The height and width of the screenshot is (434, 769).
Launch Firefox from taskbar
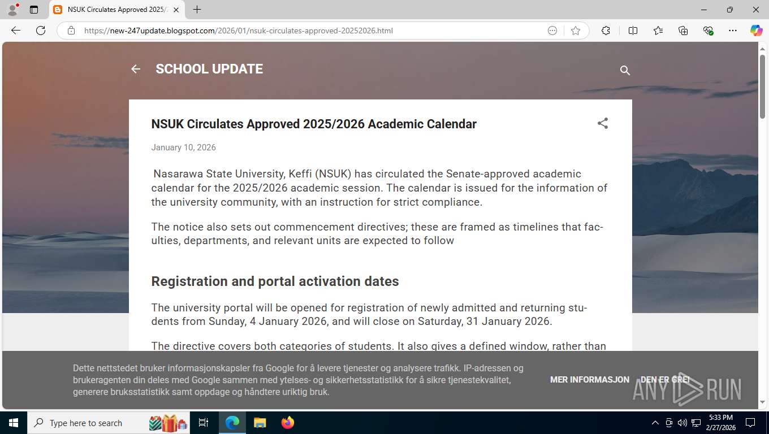click(287, 423)
